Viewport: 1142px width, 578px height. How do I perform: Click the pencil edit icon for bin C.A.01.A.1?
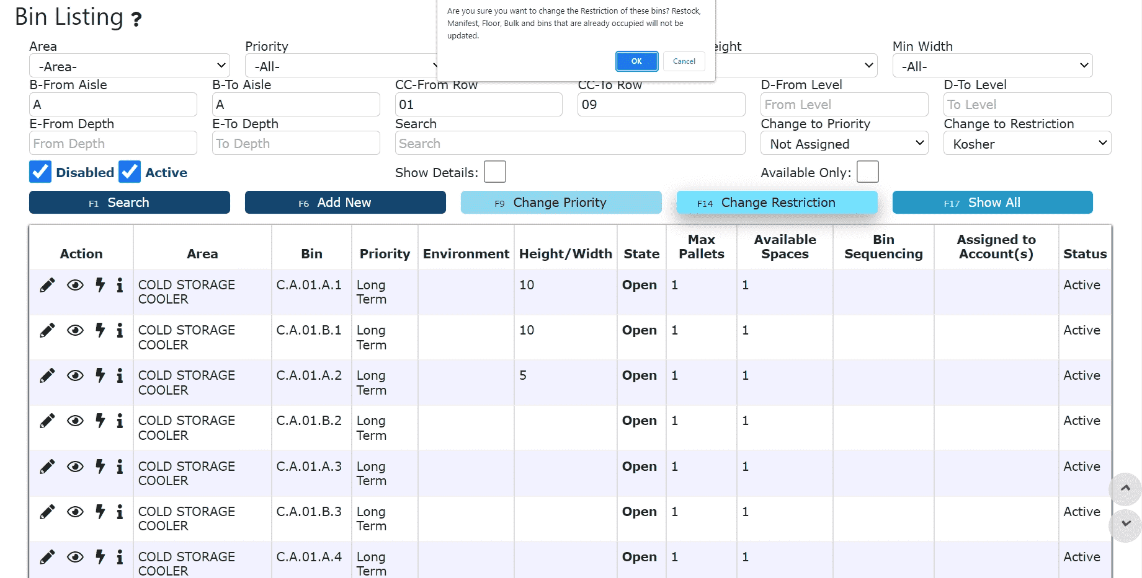(x=47, y=285)
